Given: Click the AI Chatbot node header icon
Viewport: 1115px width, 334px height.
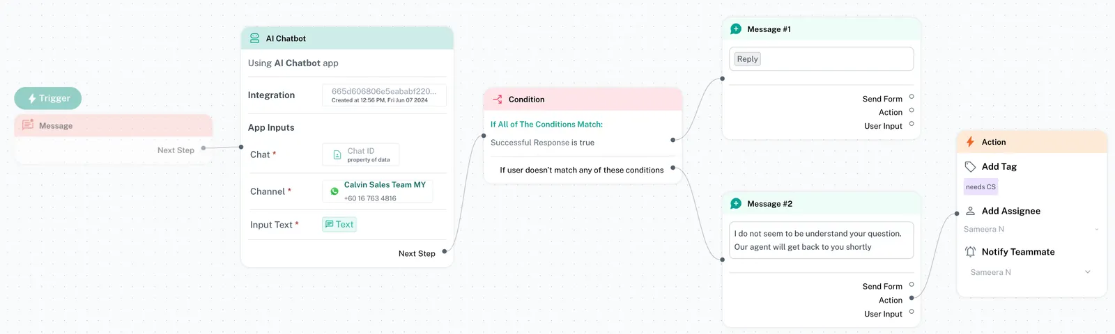Looking at the screenshot, I should tap(254, 38).
